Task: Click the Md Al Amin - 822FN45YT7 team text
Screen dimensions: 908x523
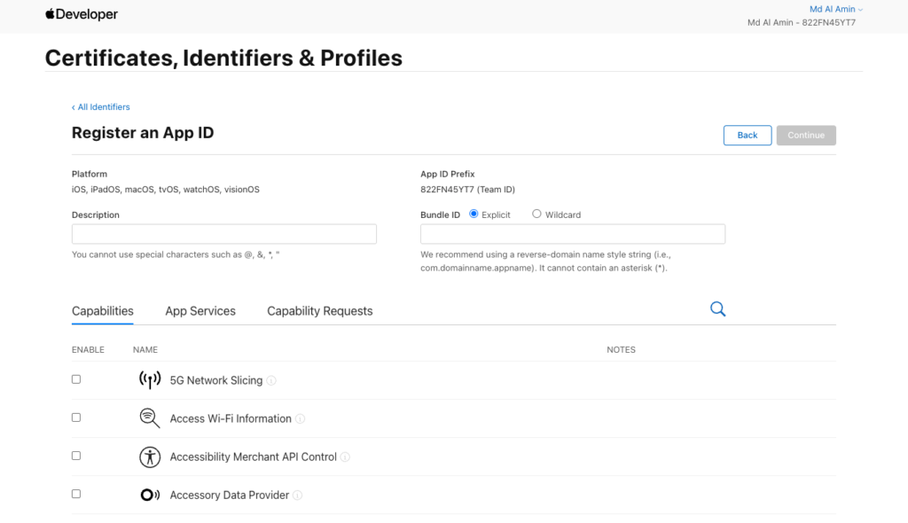Action: (802, 22)
